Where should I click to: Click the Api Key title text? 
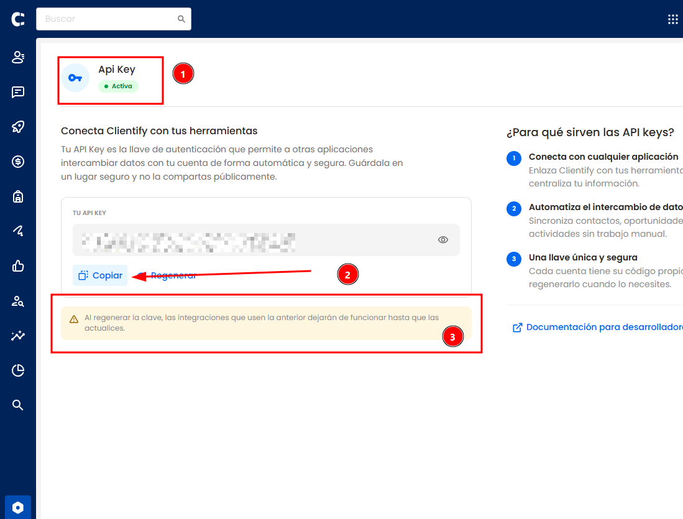pos(117,69)
